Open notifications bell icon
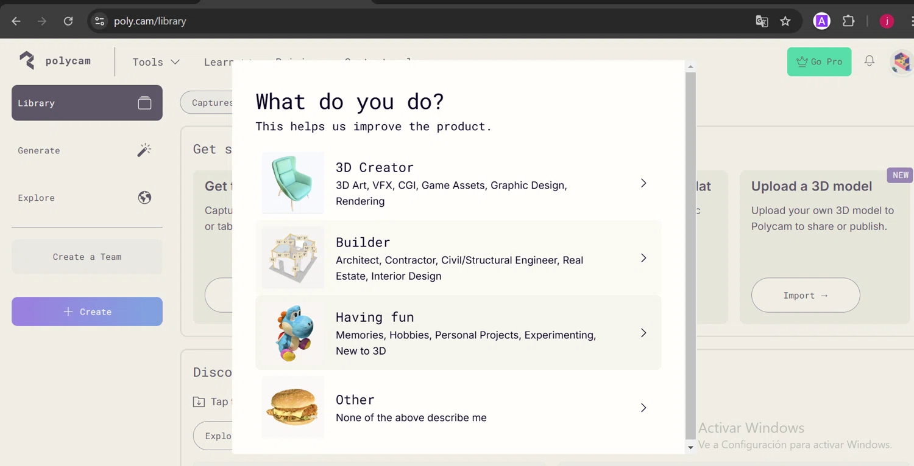The width and height of the screenshot is (914, 466). coord(870,61)
